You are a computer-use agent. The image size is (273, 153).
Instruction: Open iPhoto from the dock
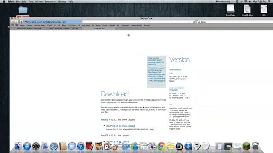tap(99, 146)
